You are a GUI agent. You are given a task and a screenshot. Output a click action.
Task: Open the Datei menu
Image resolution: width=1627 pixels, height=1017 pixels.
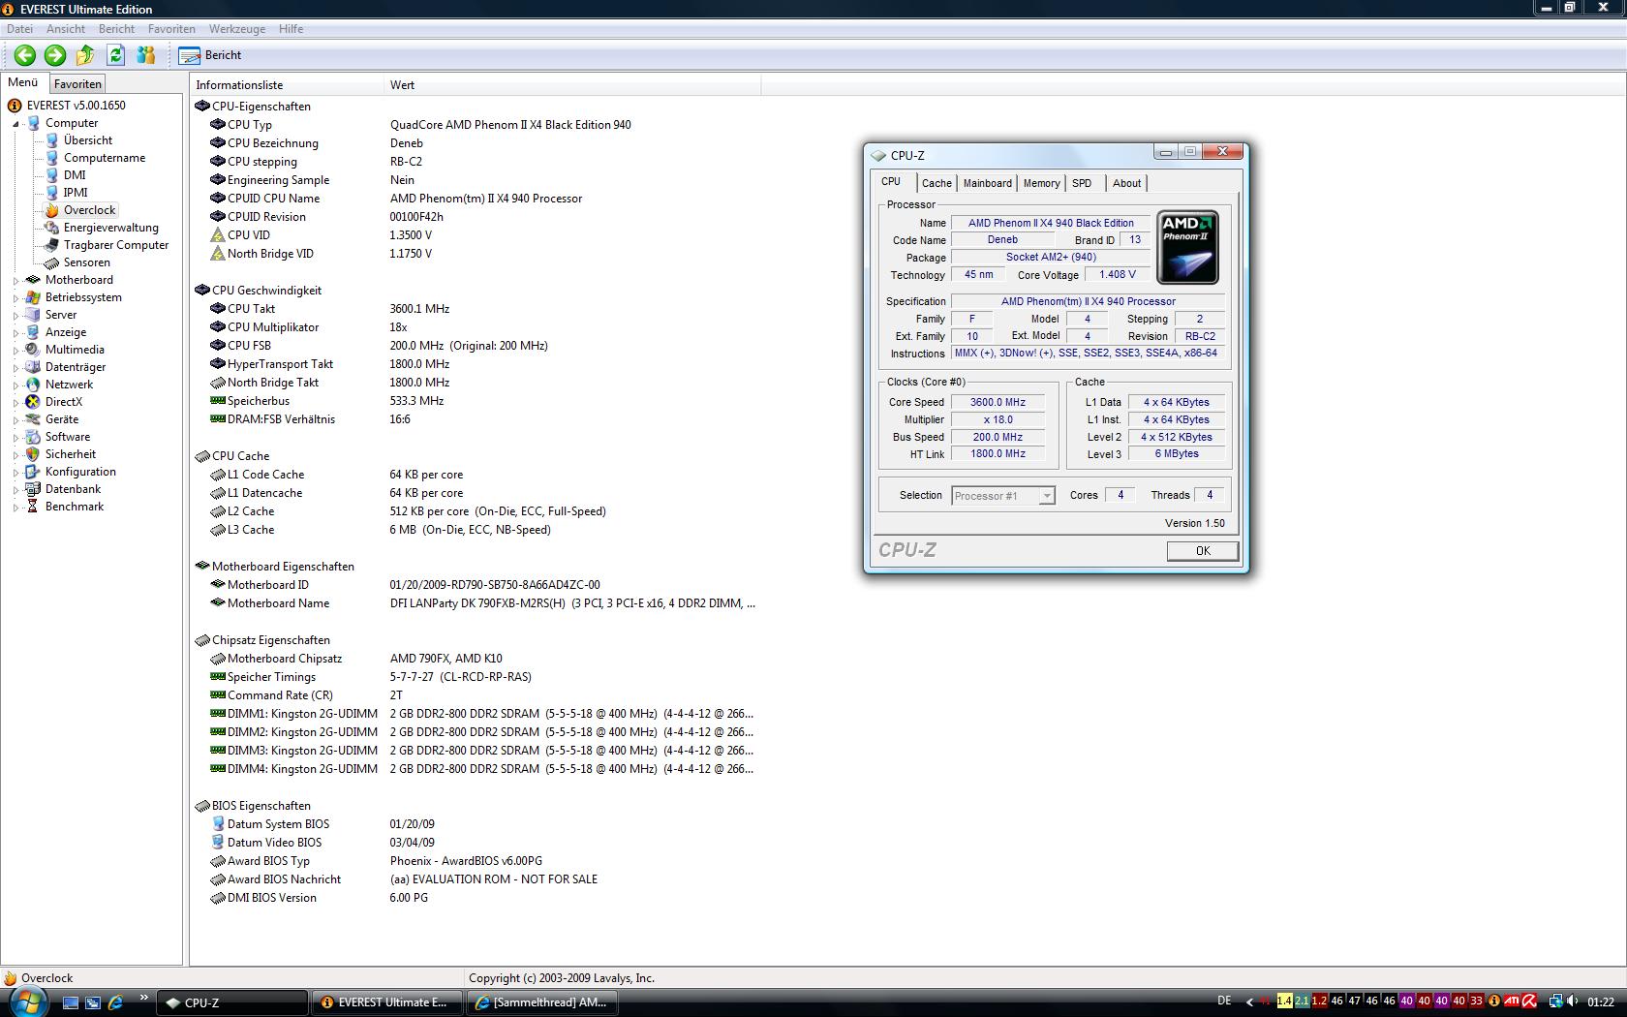[x=19, y=29]
